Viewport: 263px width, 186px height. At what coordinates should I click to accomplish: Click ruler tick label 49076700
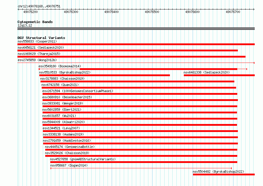coord(233,12)
